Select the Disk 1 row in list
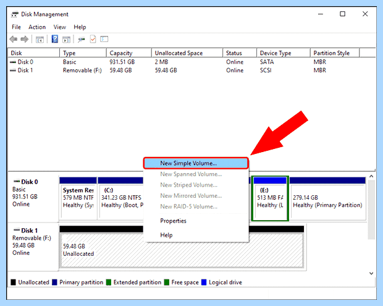Image resolution: width=383 pixels, height=306 pixels. tap(192, 70)
